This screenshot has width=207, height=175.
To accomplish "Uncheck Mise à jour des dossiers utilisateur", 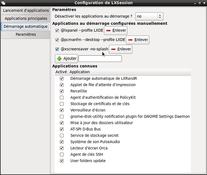I will coord(62,123).
